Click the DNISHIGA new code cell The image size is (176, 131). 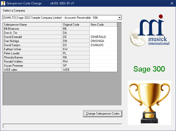click(x=103, y=41)
